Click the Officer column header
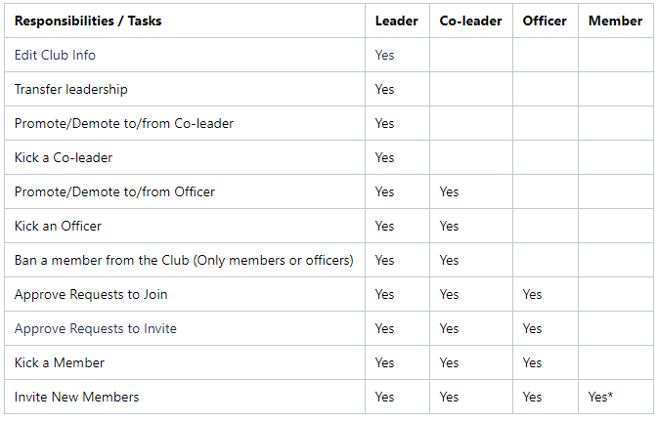The height and width of the screenshot is (422, 658). (x=545, y=21)
